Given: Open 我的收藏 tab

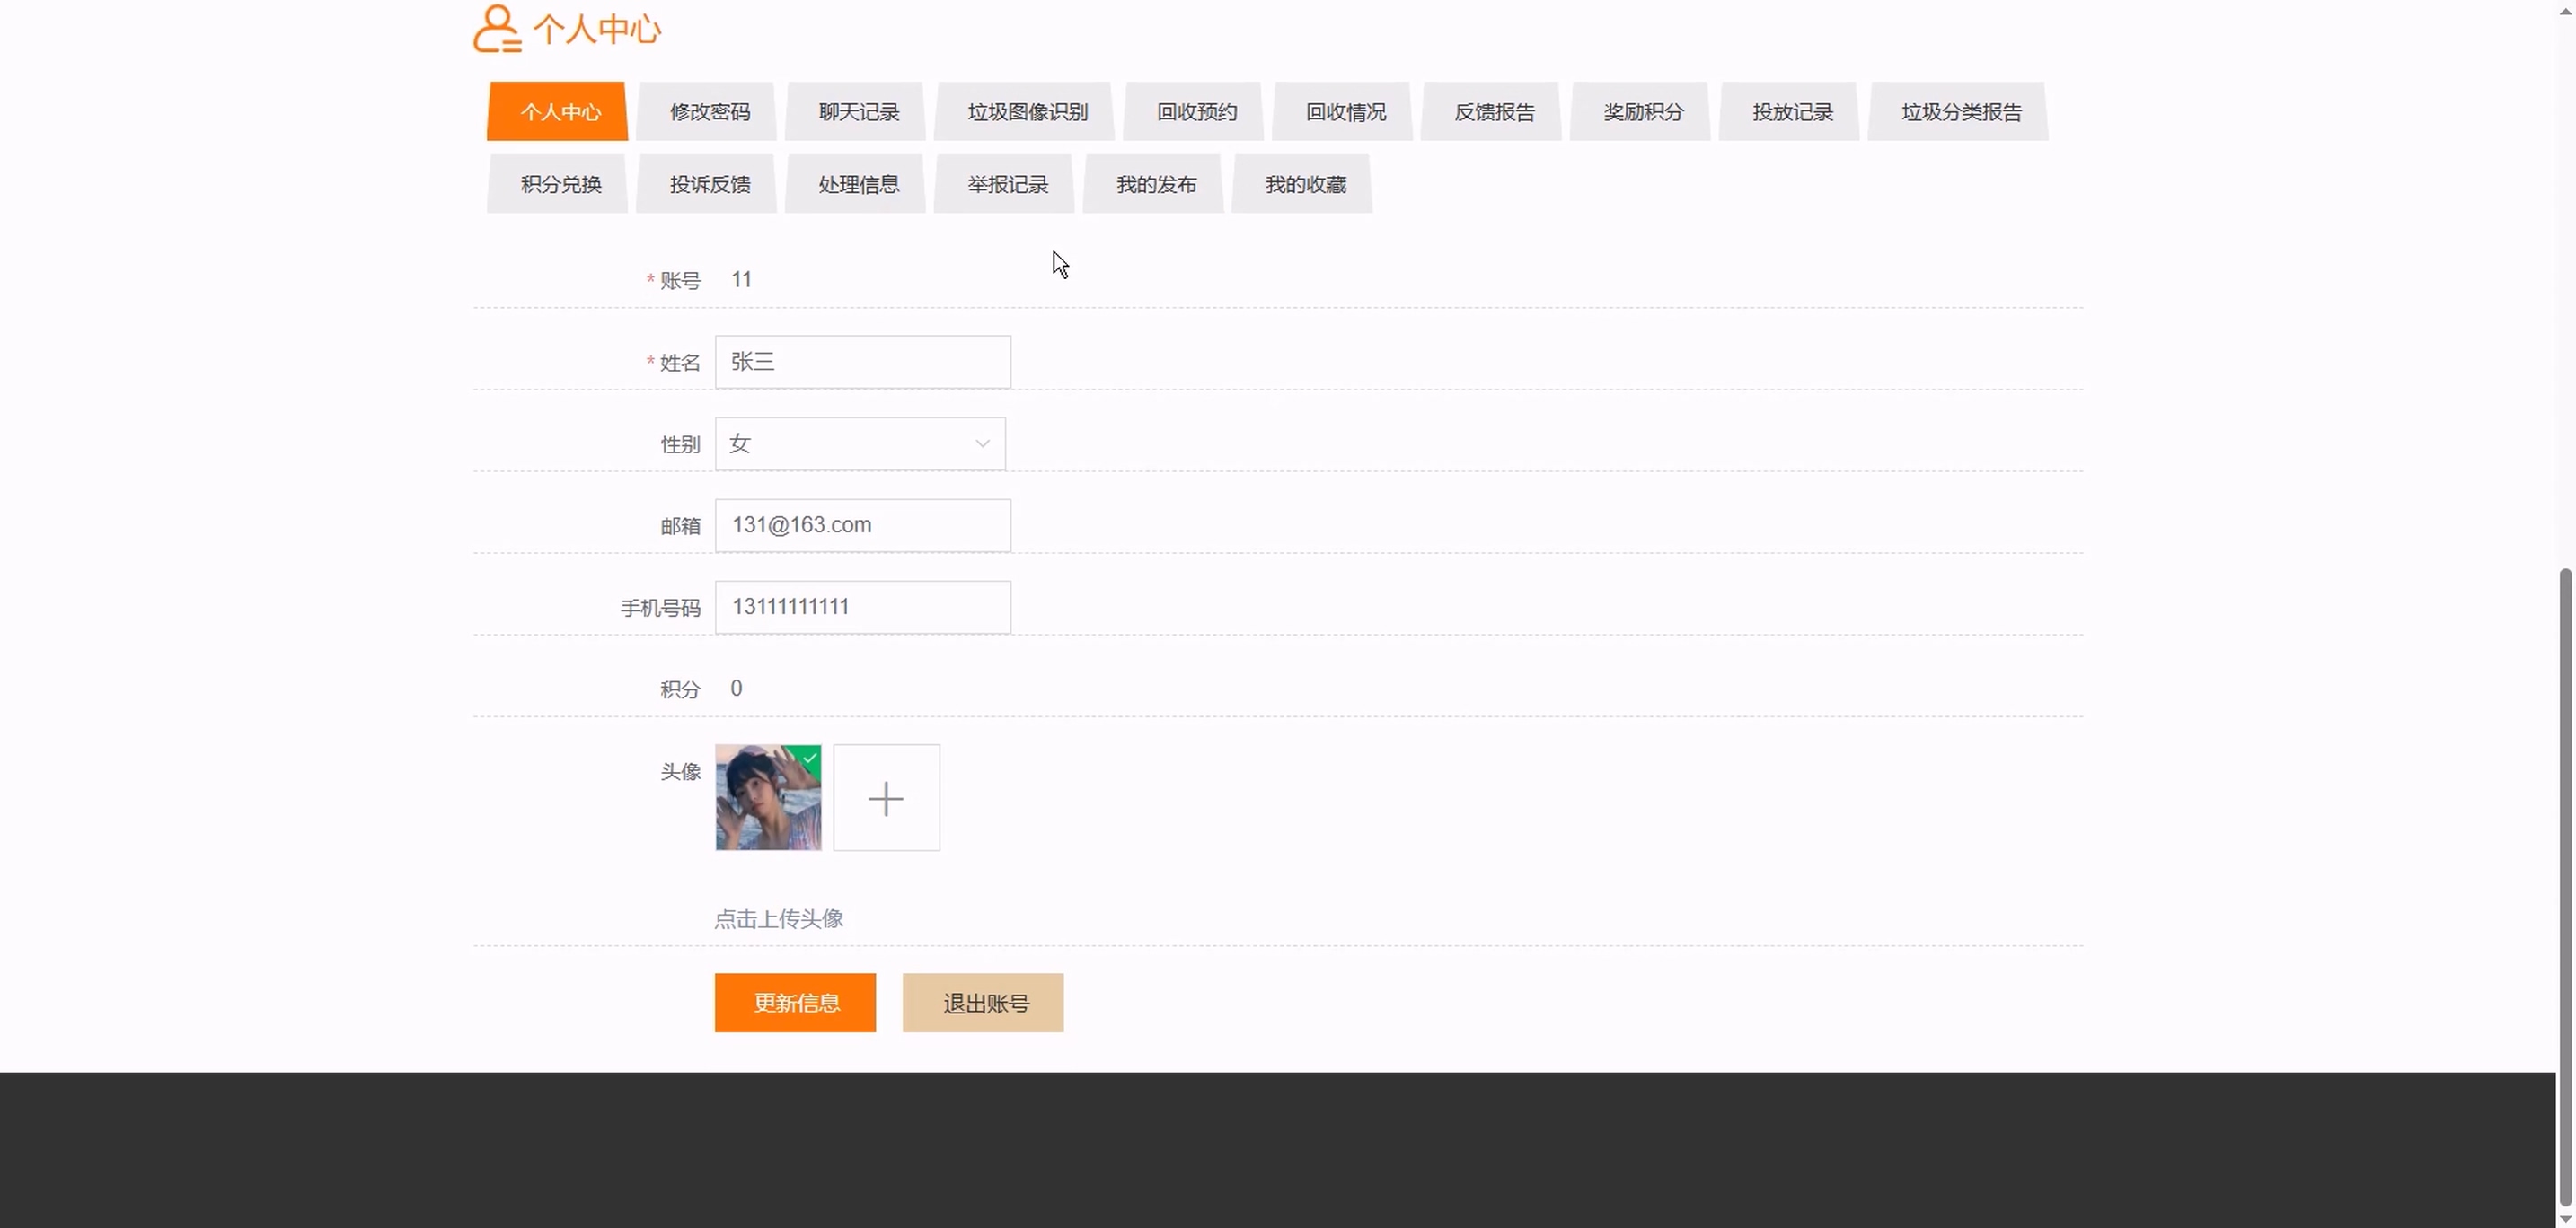Looking at the screenshot, I should click(x=1305, y=185).
